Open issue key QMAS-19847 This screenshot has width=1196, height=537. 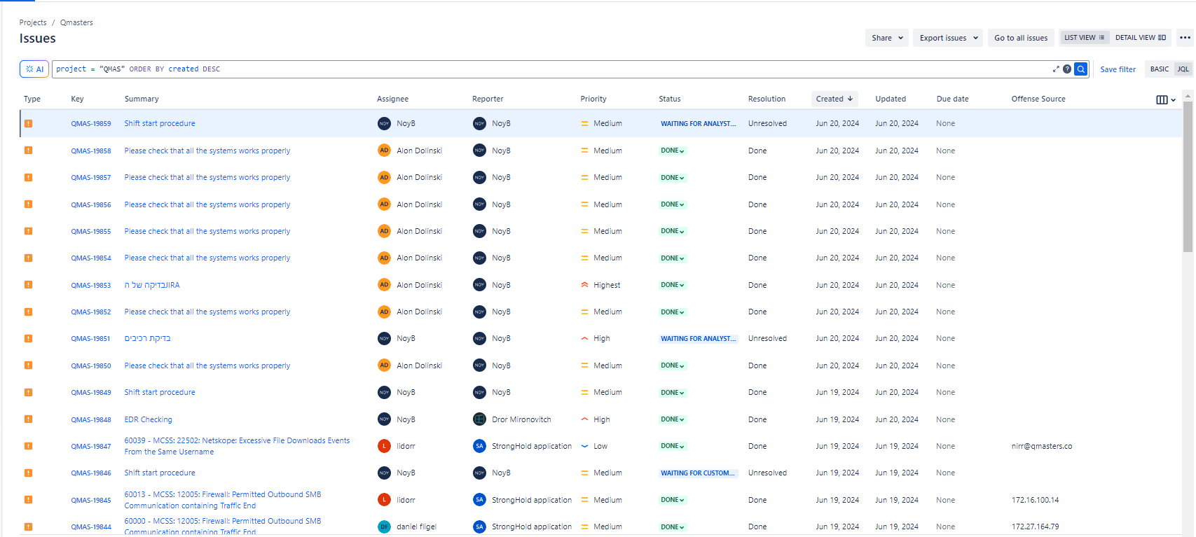[x=91, y=446]
